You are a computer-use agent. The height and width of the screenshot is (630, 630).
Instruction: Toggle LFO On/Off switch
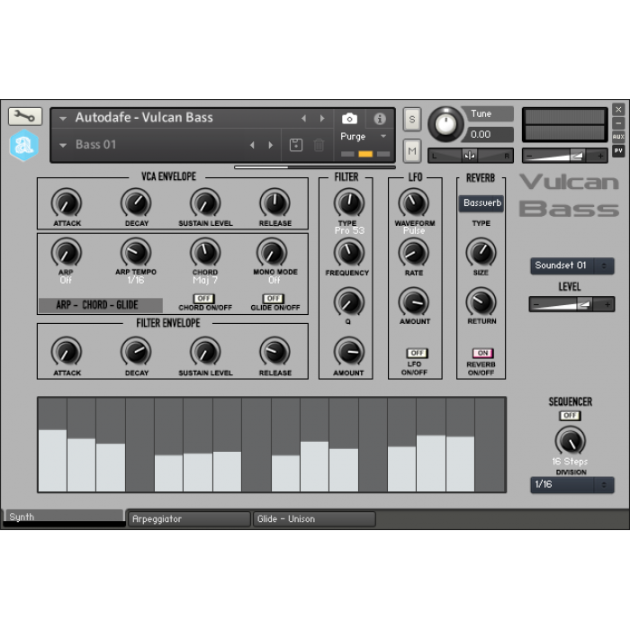point(417,353)
